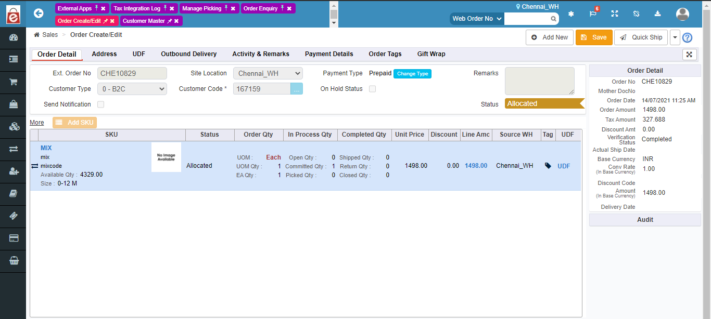Screen dimensions: 711x319
Task: Open the user profile avatar
Action: 682,14
